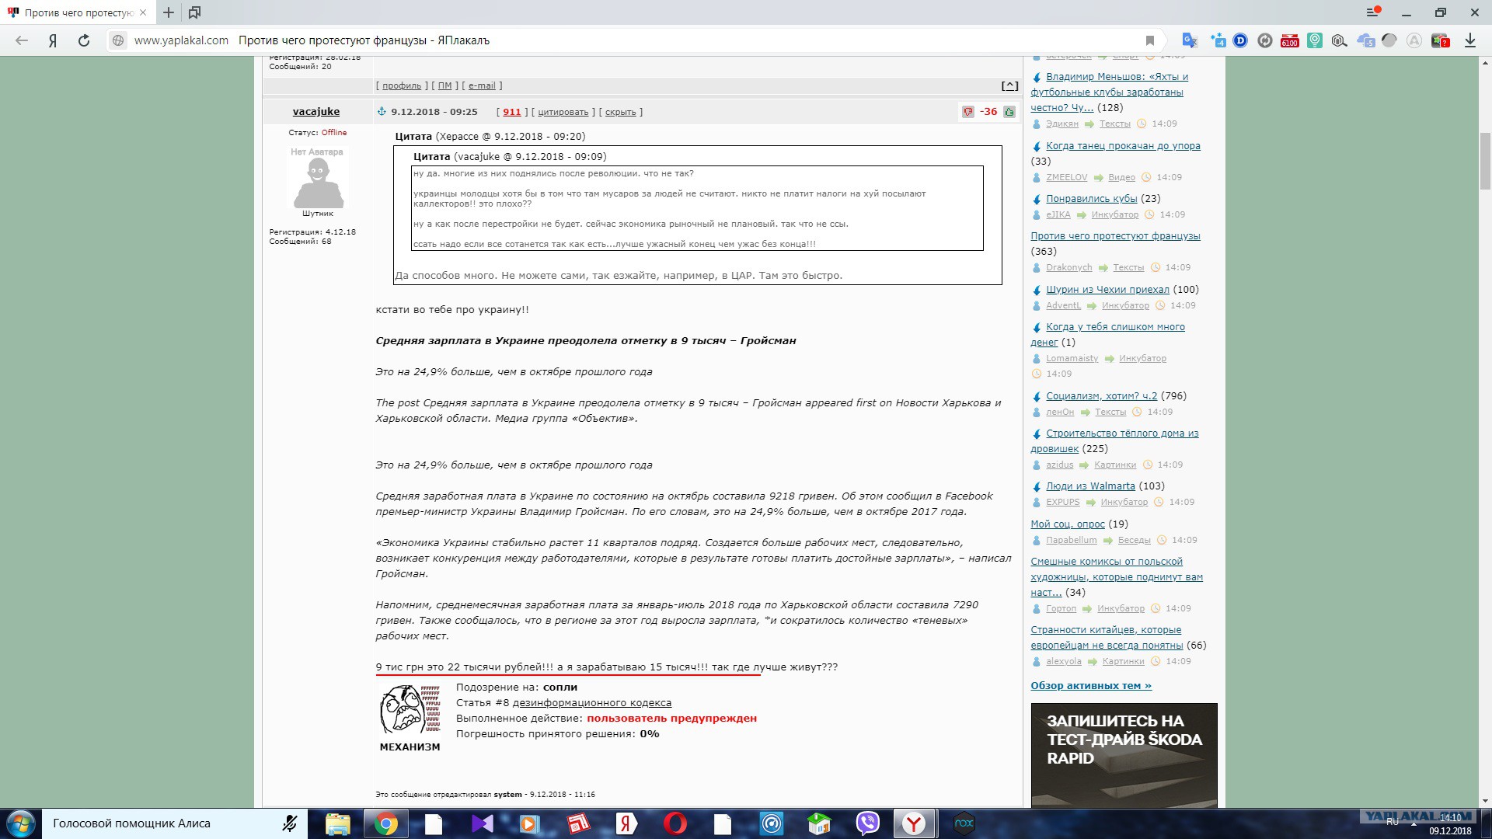
Task: Open 'Обзор активных тем »' link
Action: 1091,686
